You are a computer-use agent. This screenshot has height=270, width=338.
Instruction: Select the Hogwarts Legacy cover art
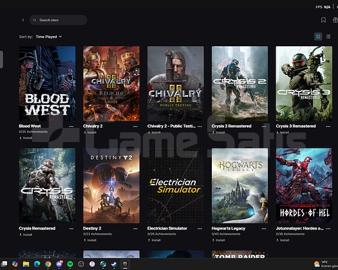pos(239,186)
